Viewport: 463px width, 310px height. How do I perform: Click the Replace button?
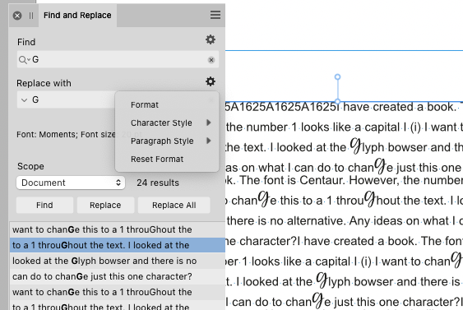105,206
